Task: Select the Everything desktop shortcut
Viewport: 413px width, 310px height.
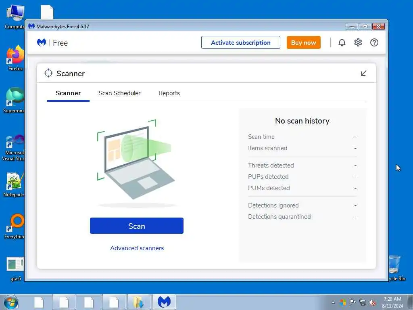Action: click(x=15, y=226)
